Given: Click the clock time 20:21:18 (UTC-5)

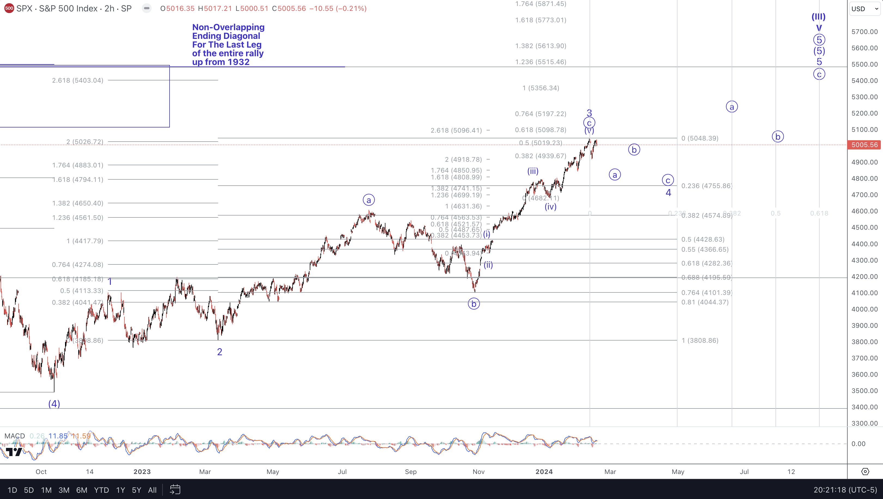Looking at the screenshot, I should pyautogui.click(x=845, y=490).
